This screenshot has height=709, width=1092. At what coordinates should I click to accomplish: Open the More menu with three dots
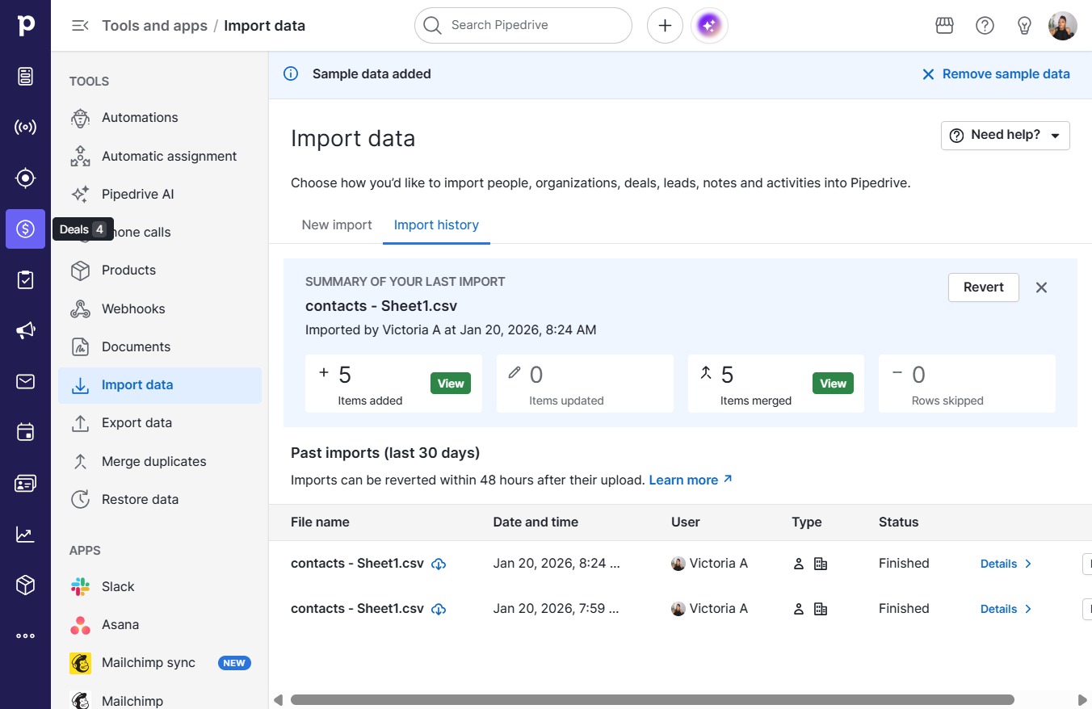coord(25,636)
